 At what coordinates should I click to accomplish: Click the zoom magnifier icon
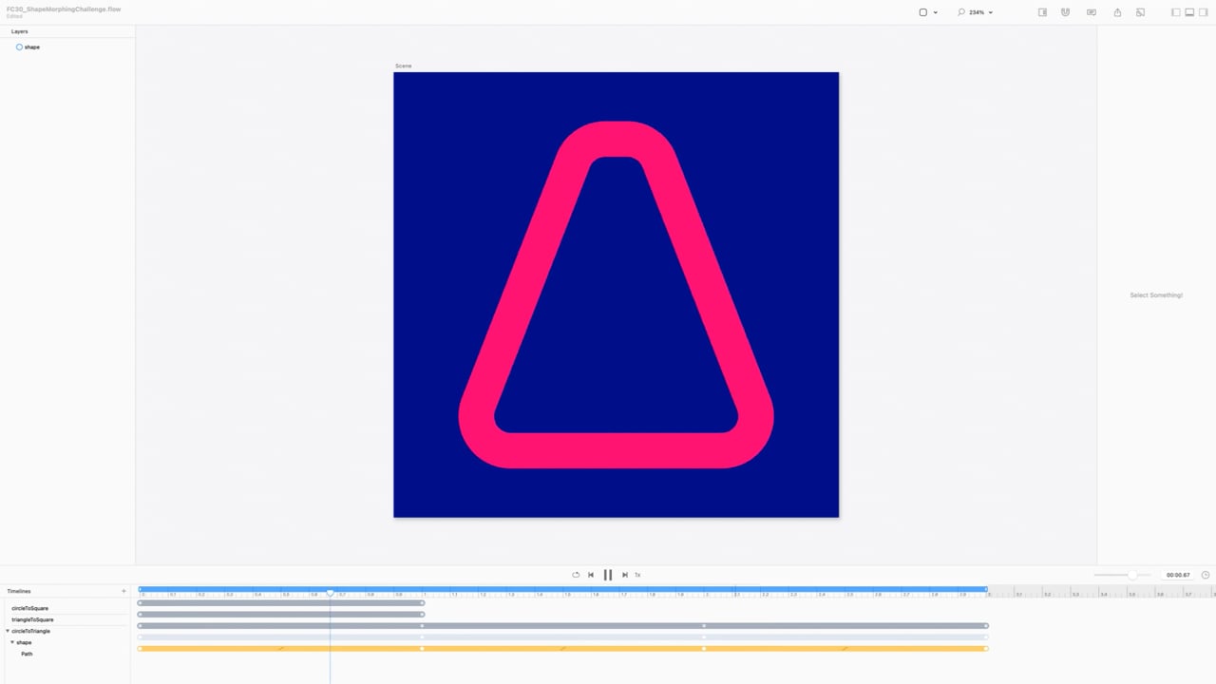(961, 12)
